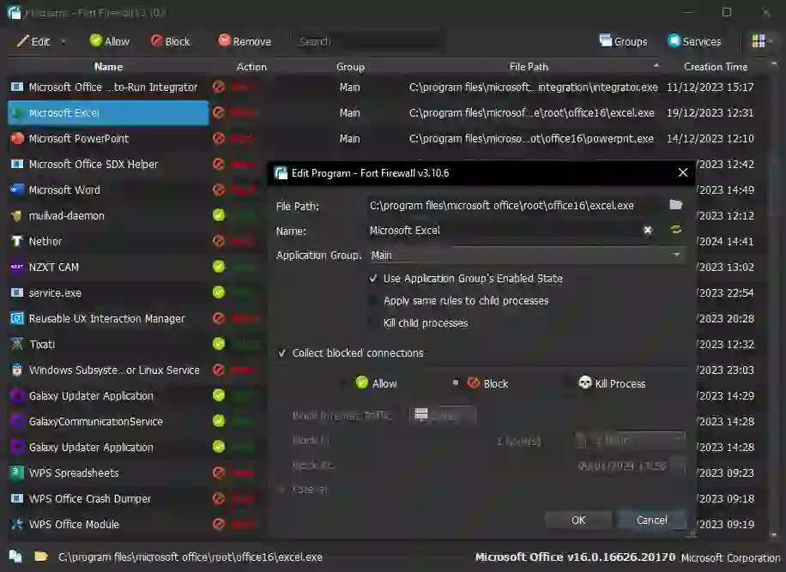Select the Allow radio option in dialog

[x=368, y=383]
